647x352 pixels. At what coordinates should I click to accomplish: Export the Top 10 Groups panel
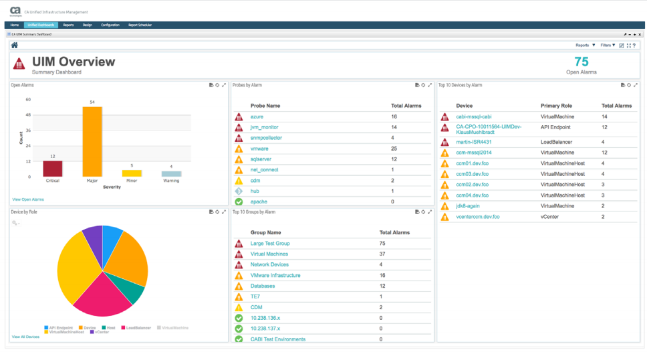tap(417, 212)
